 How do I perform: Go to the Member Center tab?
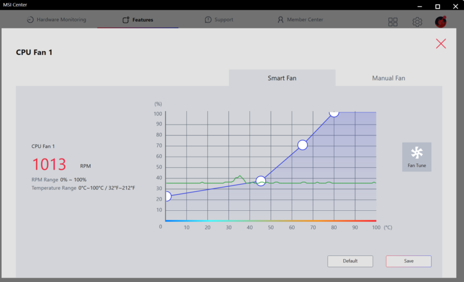[300, 19]
